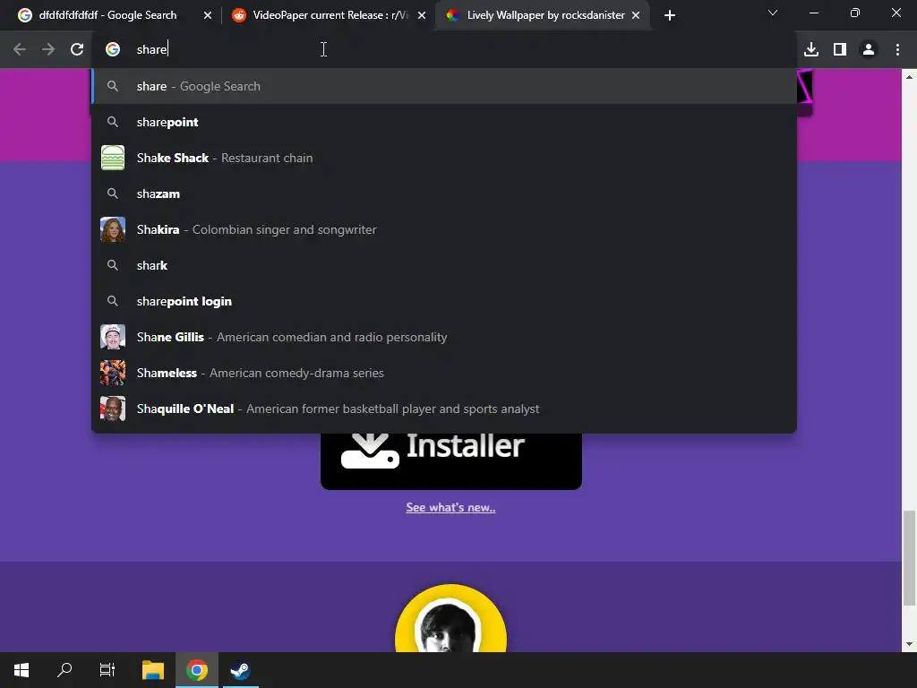Close the VideoPaper Reddit tab

pos(422,15)
